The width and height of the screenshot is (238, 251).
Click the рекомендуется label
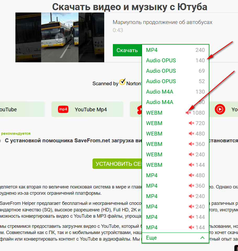(x=16, y=133)
